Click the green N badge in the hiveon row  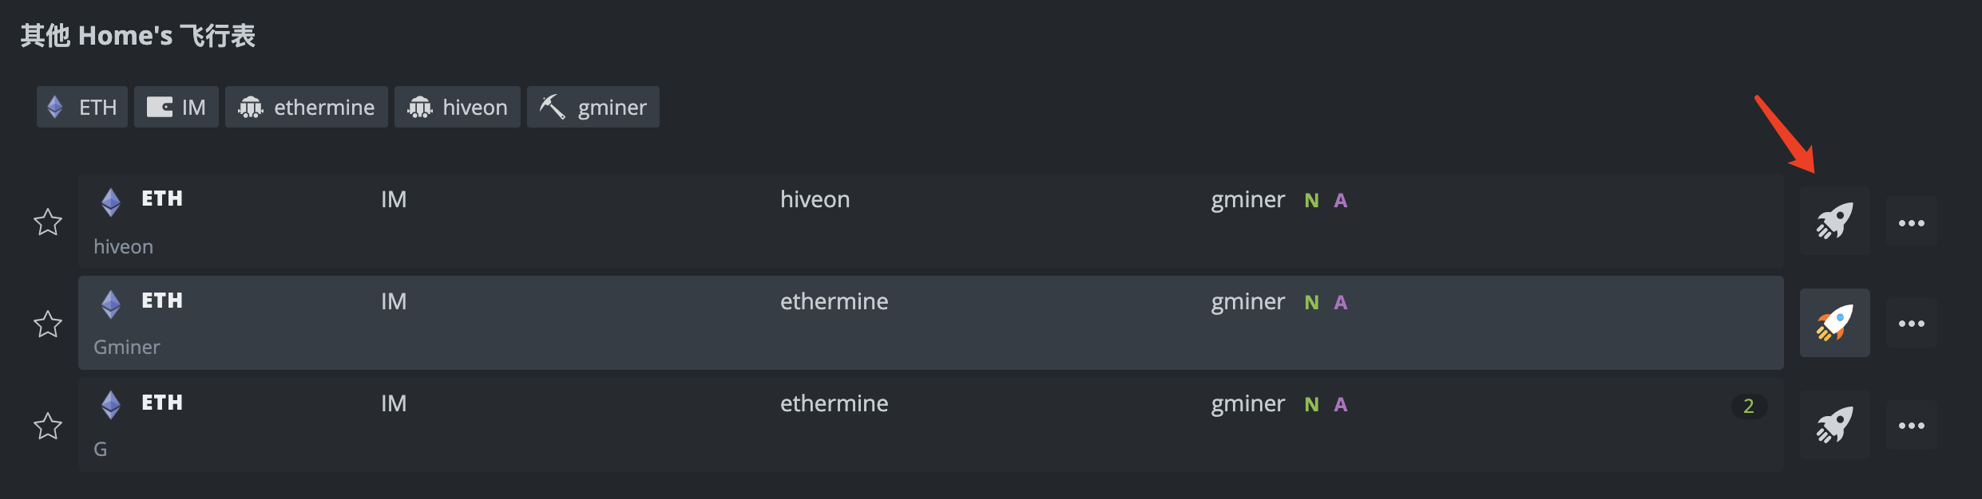[x=1311, y=201]
